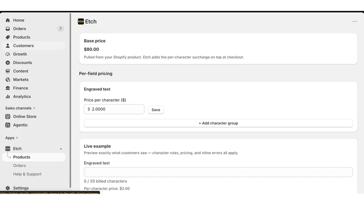Open Home in the sidebar
Image resolution: width=364 pixels, height=205 pixels.
pyautogui.click(x=34, y=20)
